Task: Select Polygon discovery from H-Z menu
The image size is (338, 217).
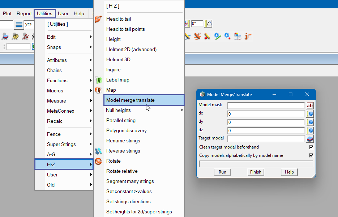Action: 126,130
